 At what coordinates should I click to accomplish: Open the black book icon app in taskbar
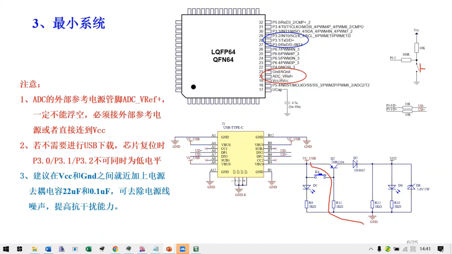(102, 249)
